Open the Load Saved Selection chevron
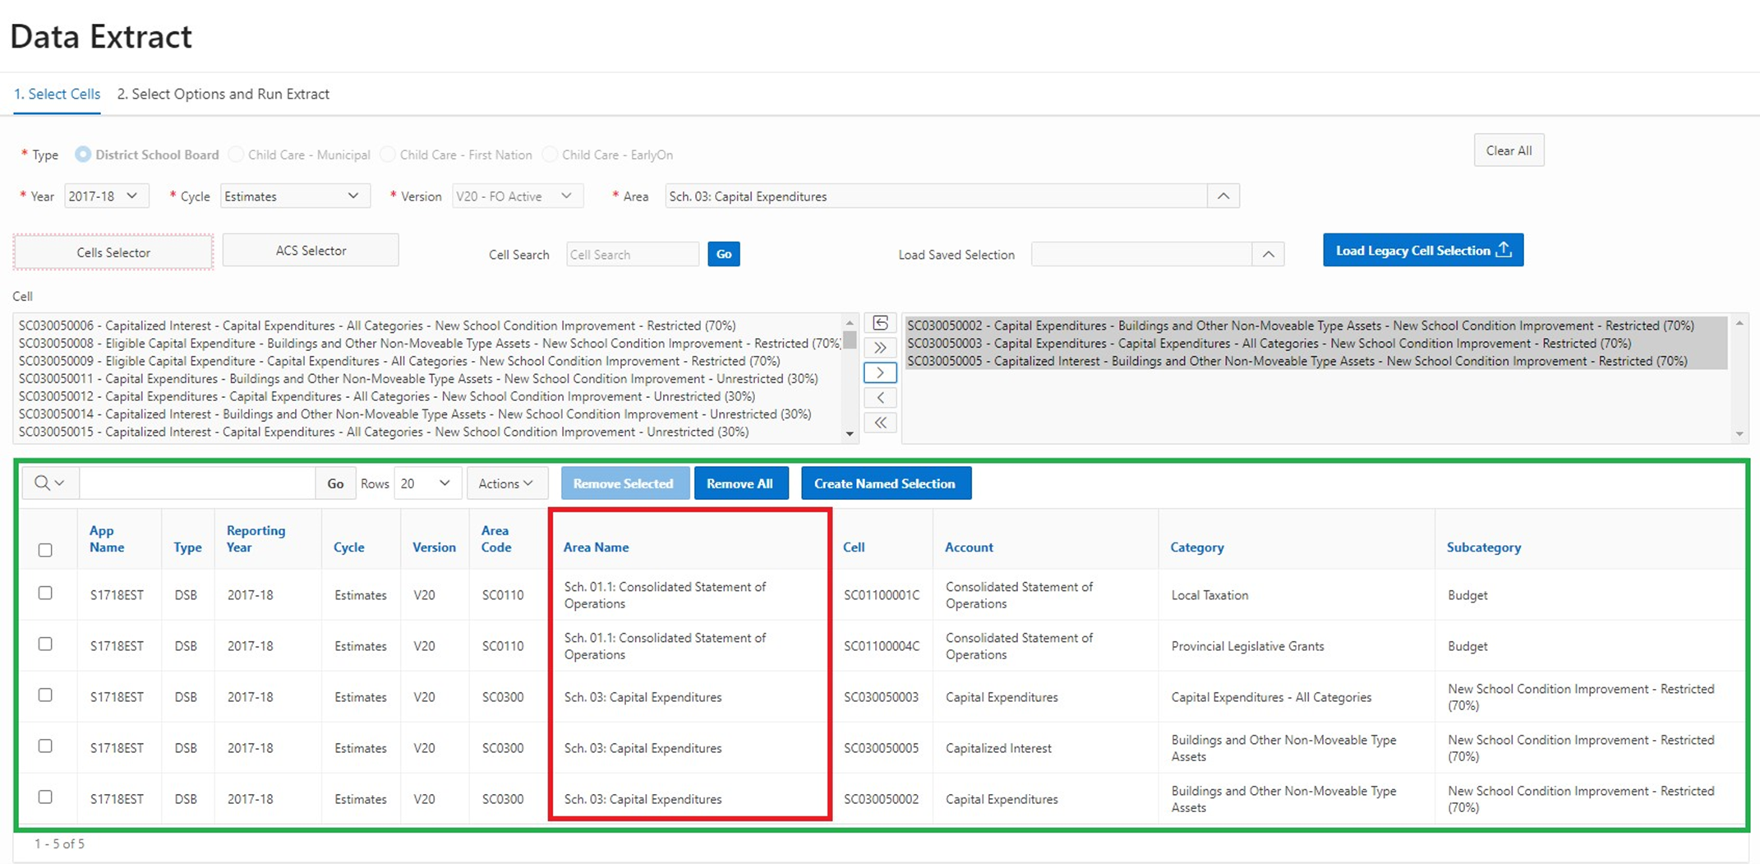The height and width of the screenshot is (864, 1760). [x=1268, y=255]
